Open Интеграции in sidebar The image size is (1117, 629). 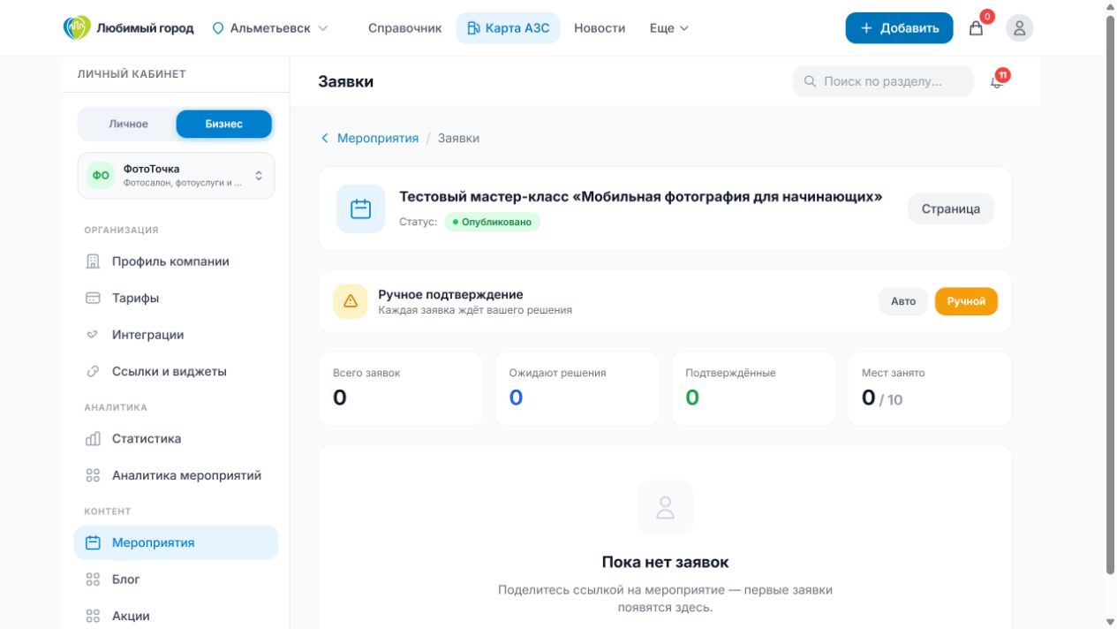click(176, 335)
